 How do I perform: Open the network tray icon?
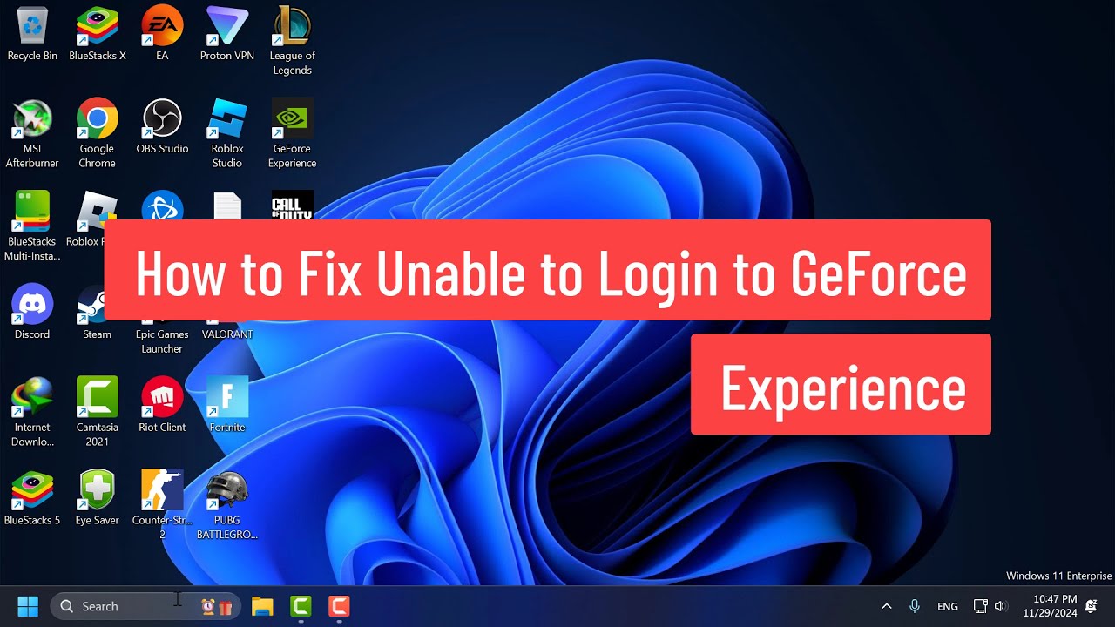980,606
